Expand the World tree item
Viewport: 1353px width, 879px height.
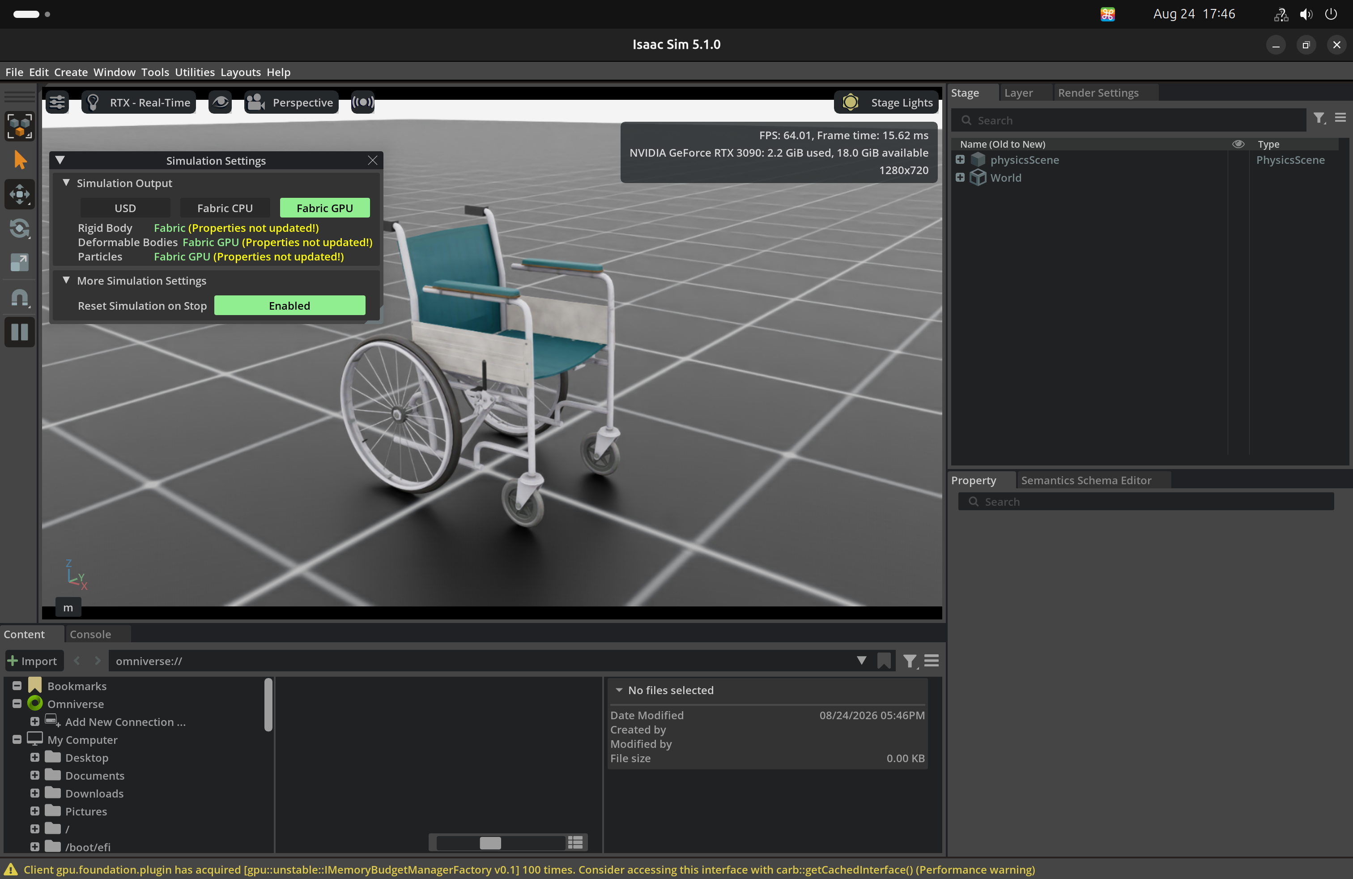(960, 177)
